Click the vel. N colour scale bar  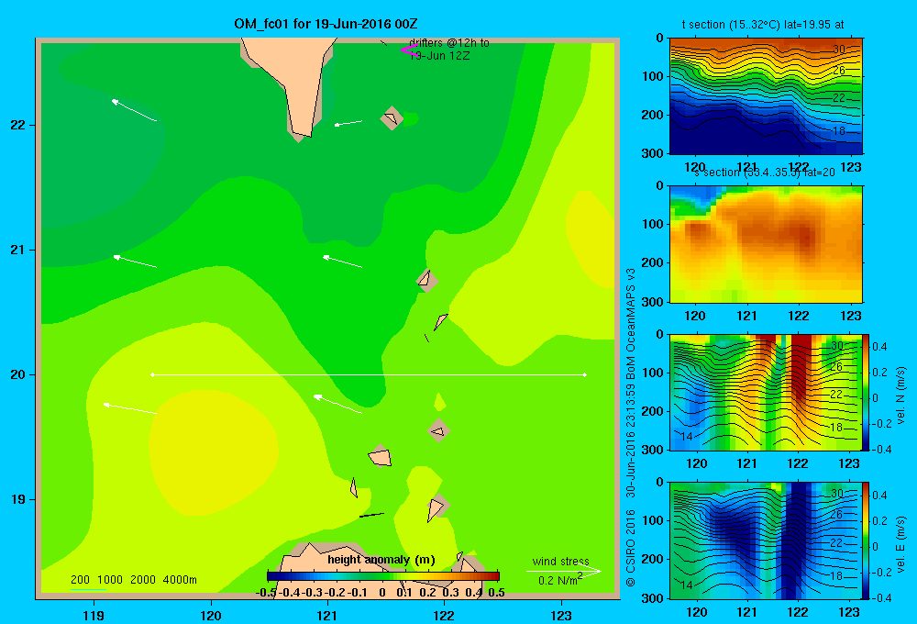(867, 392)
